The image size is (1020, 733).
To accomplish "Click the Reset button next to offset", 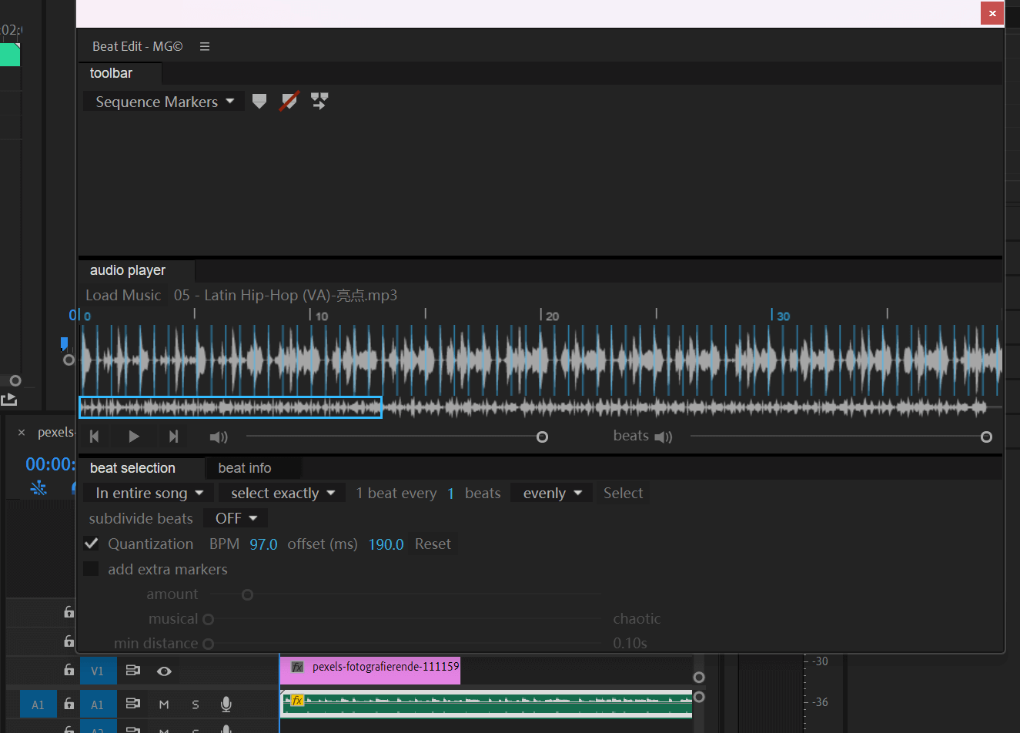I will pyautogui.click(x=433, y=544).
